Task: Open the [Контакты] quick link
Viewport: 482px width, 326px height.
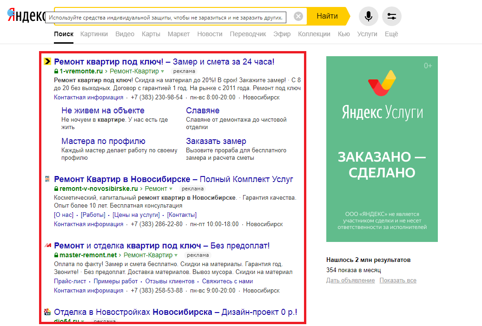Action: [x=182, y=215]
